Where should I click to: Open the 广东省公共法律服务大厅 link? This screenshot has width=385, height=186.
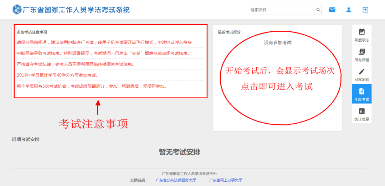point(176,180)
